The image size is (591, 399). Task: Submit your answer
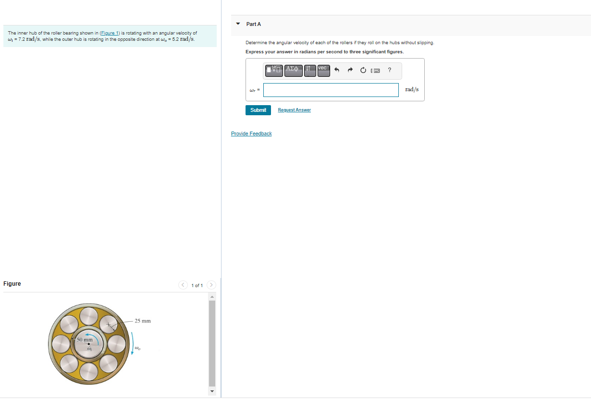(x=258, y=110)
